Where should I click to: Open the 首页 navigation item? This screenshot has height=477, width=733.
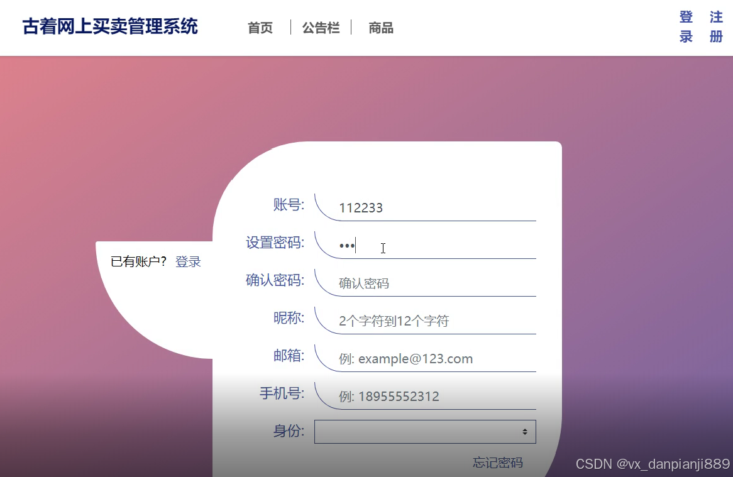point(260,28)
